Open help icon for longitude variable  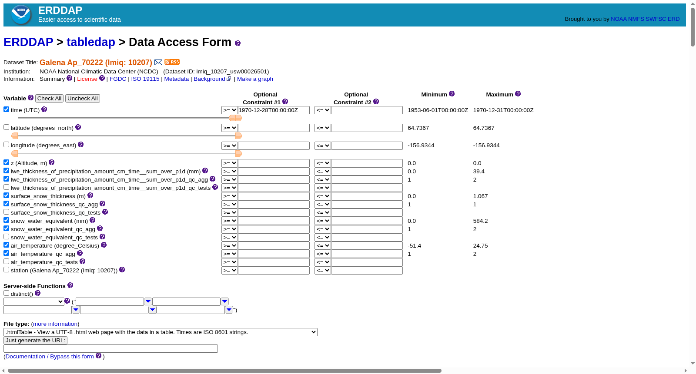(80, 145)
